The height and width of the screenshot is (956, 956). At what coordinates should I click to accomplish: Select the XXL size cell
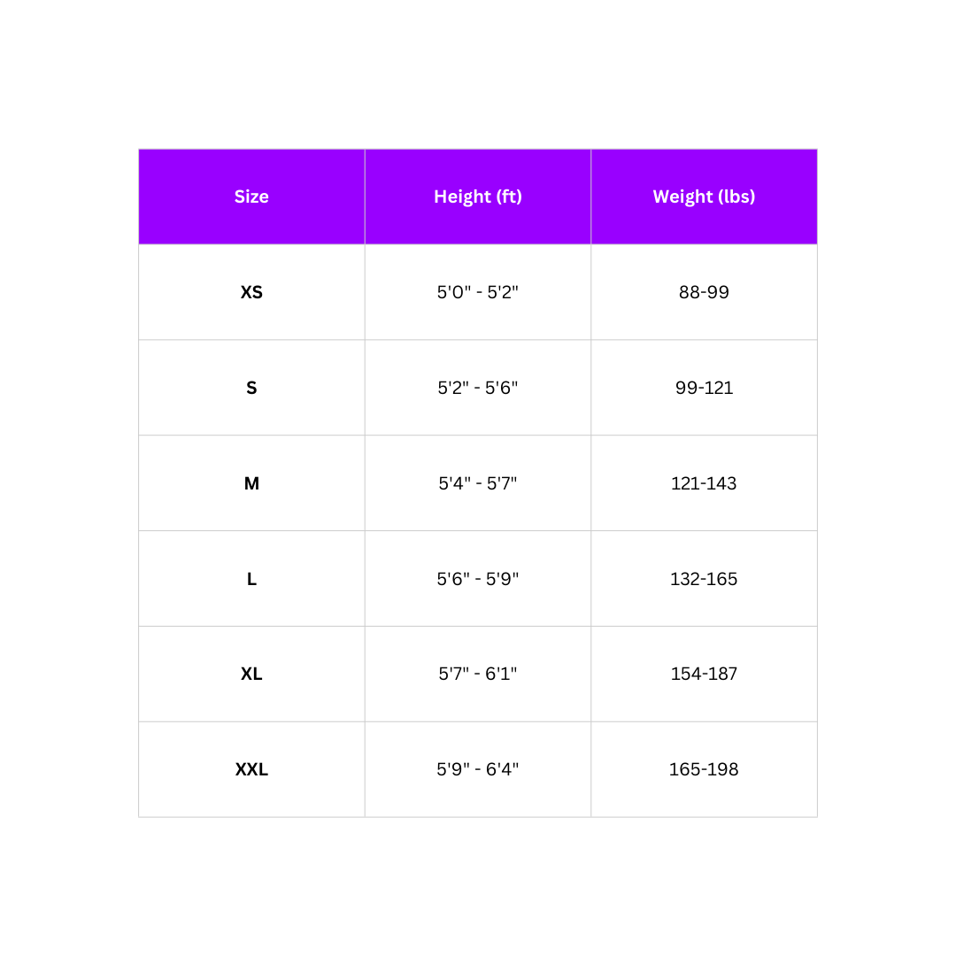click(x=251, y=769)
